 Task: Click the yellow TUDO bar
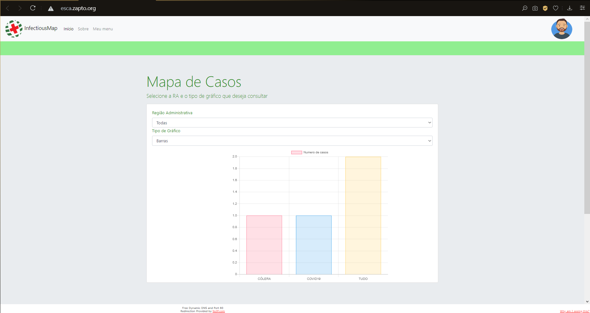pos(363,216)
